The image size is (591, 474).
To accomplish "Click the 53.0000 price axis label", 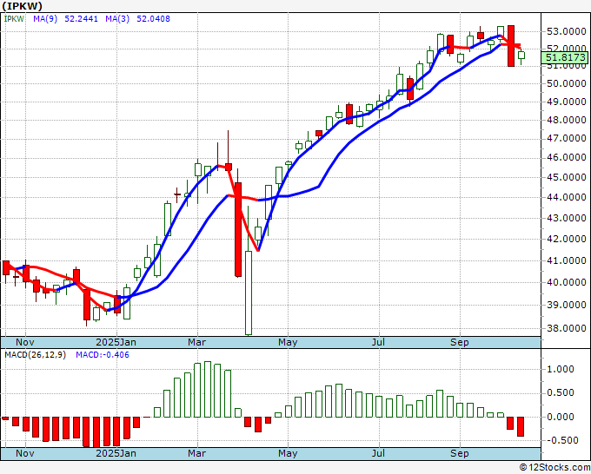I will [x=566, y=31].
